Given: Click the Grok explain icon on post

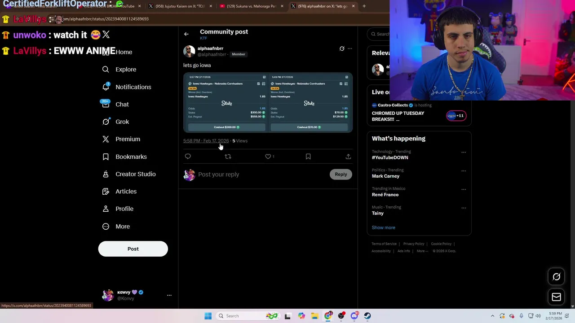Looking at the screenshot, I should (x=342, y=48).
